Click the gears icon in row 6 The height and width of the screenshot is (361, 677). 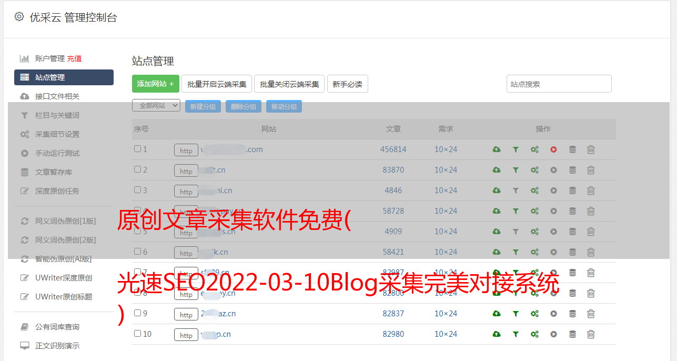[x=534, y=252]
